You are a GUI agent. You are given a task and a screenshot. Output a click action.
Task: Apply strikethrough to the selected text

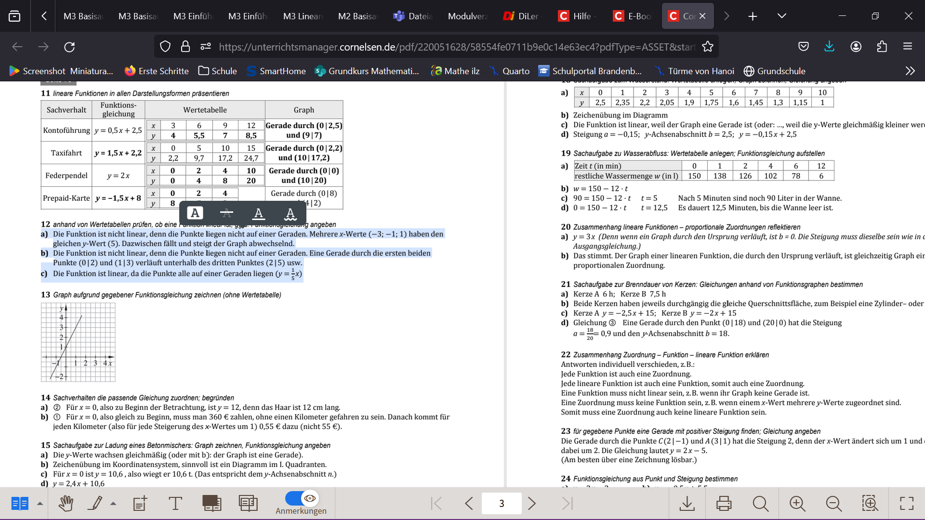pyautogui.click(x=226, y=213)
